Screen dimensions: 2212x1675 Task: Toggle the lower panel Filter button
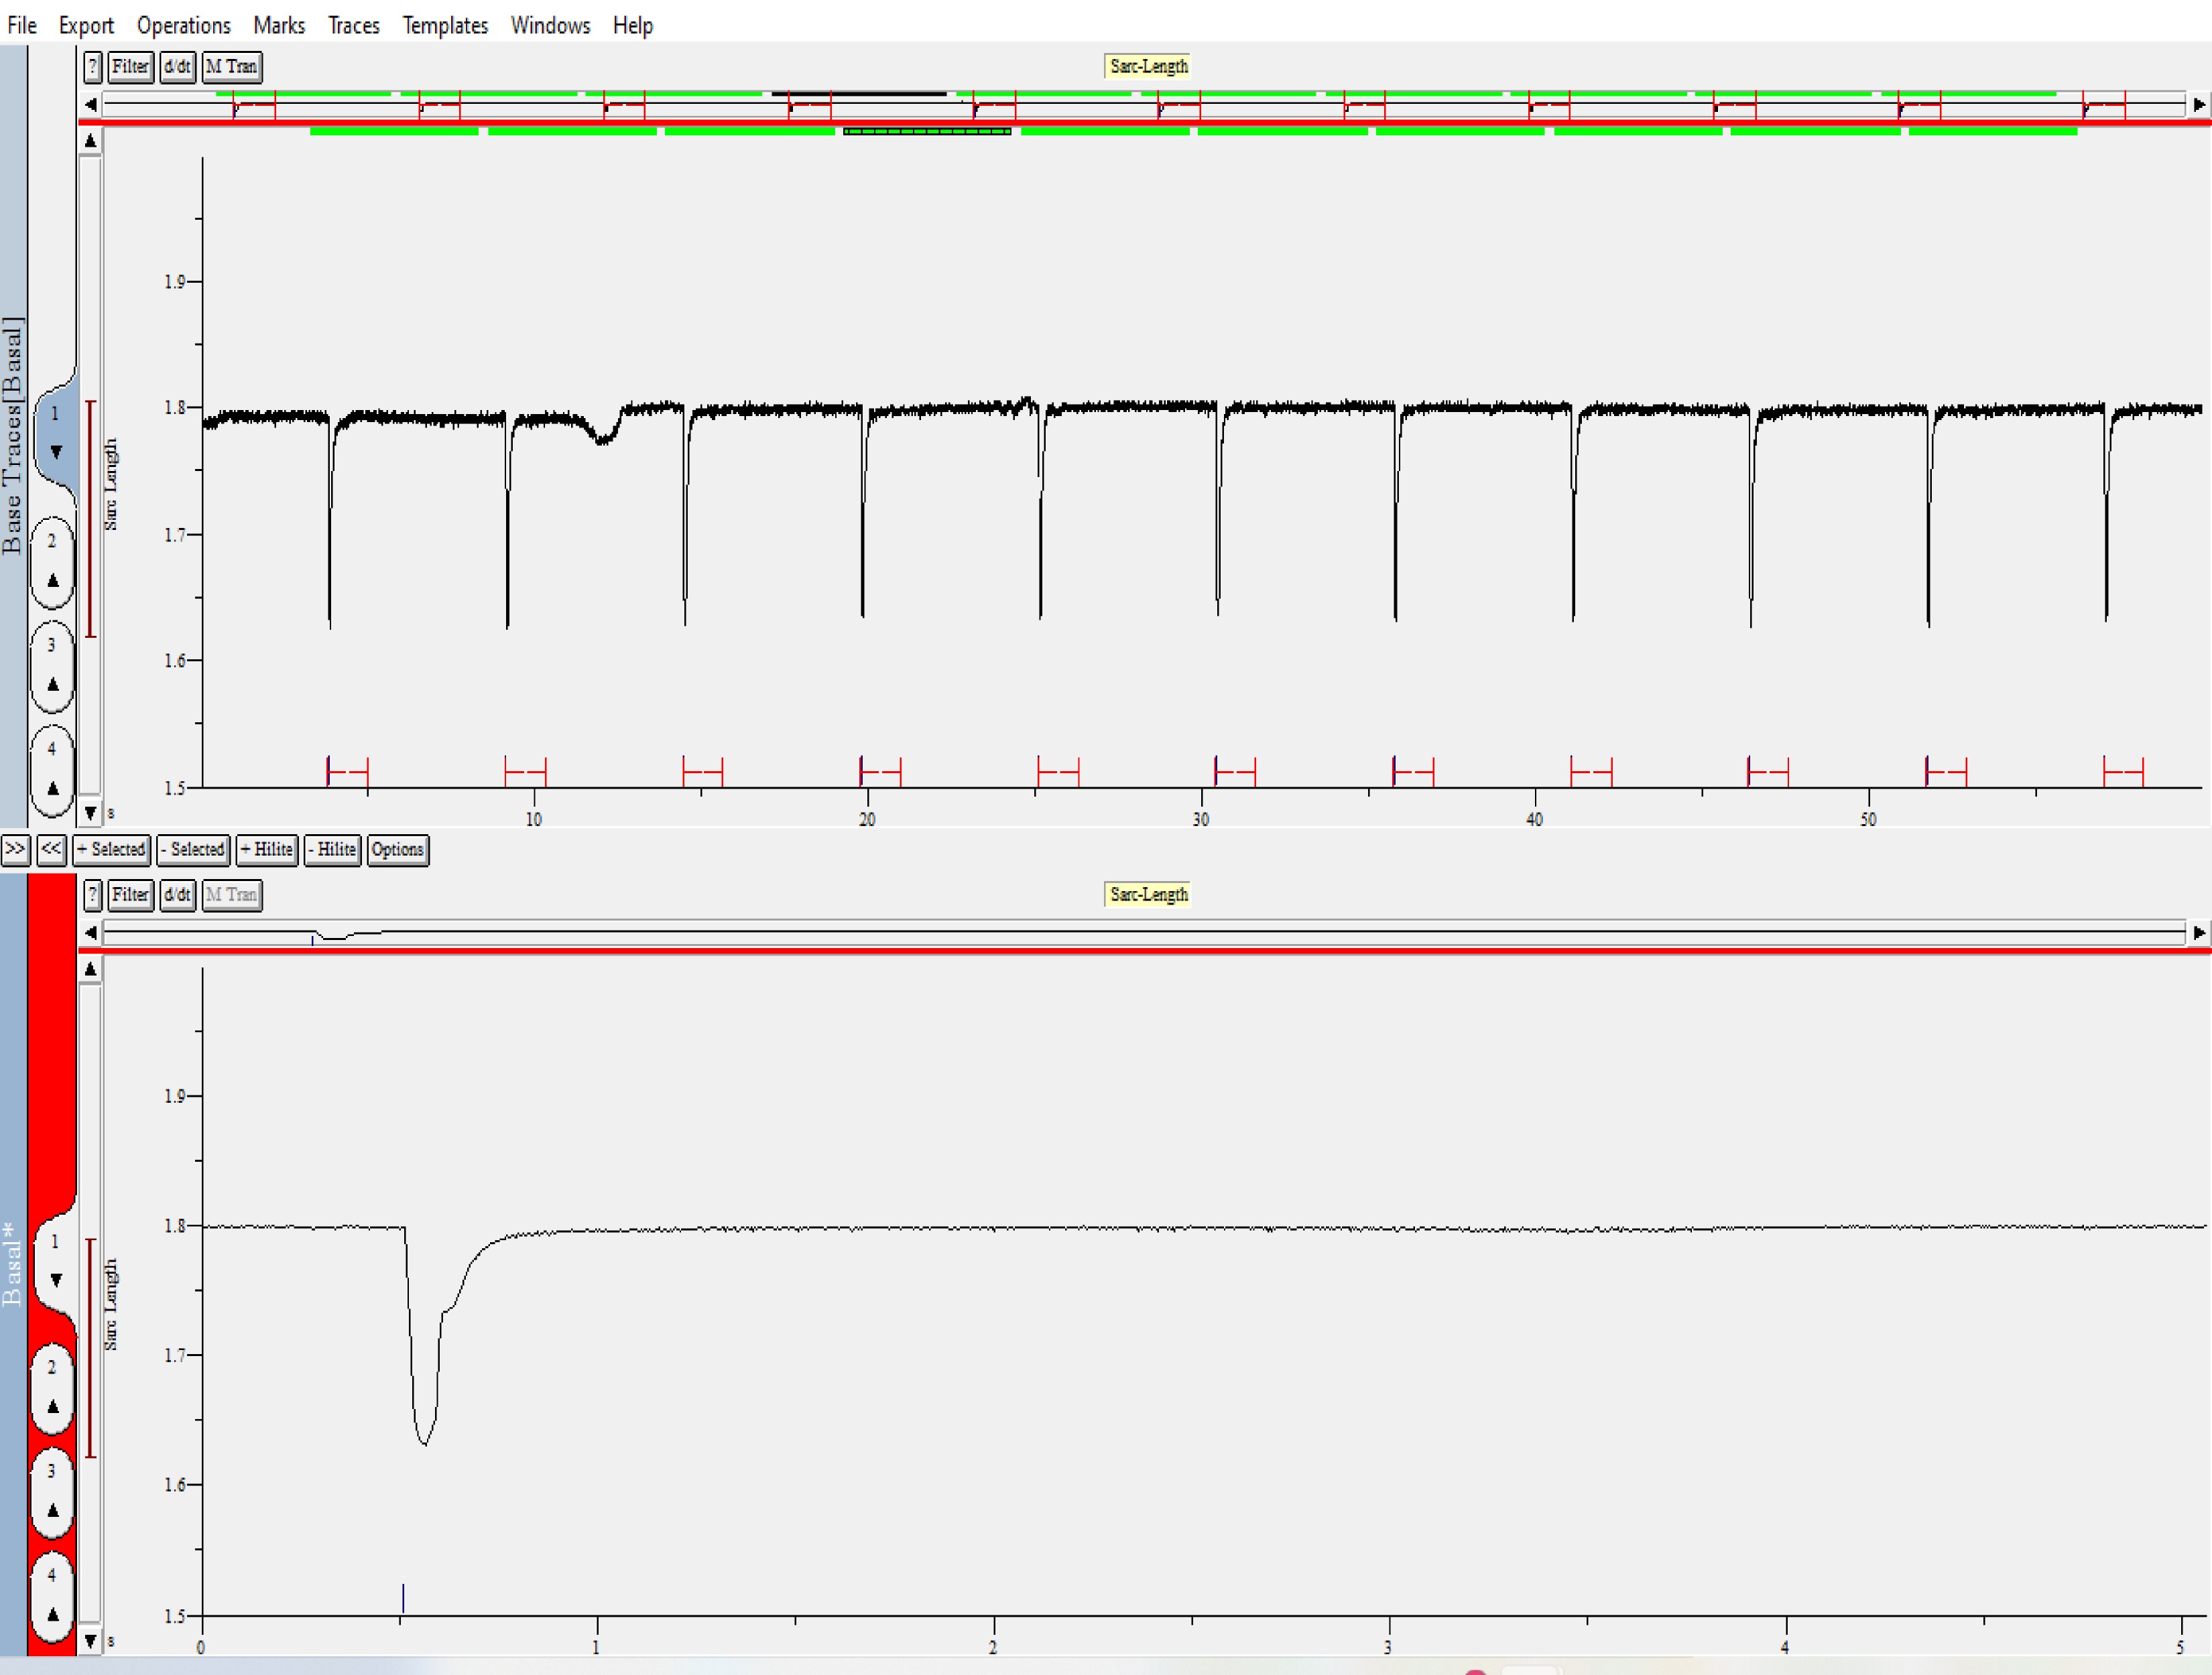tap(130, 894)
